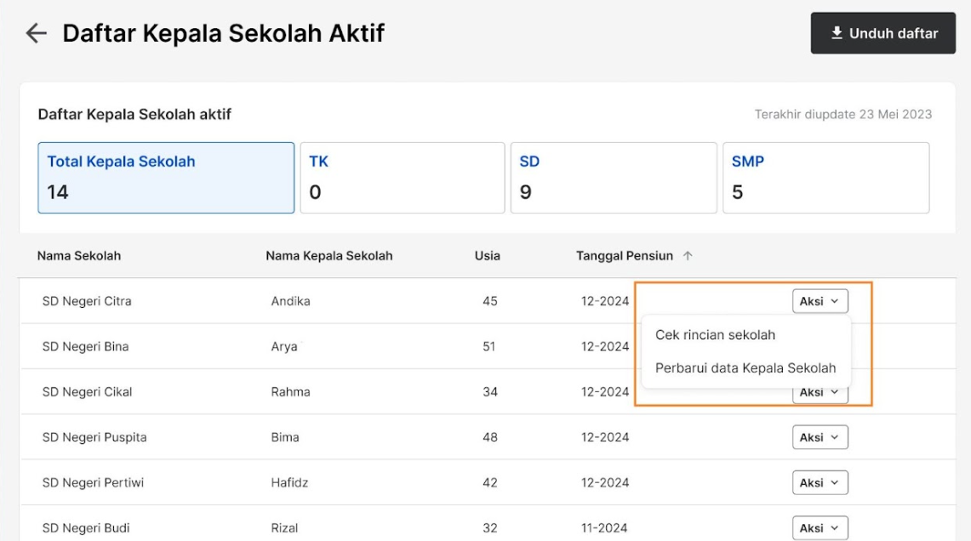Select the SD Negeri Cikal row name
Viewport: 971px width, 541px height.
coord(88,392)
